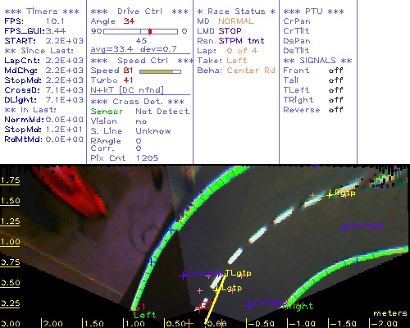Click the yellow Speed progress bar
410x328 pixels.
click(x=160, y=71)
